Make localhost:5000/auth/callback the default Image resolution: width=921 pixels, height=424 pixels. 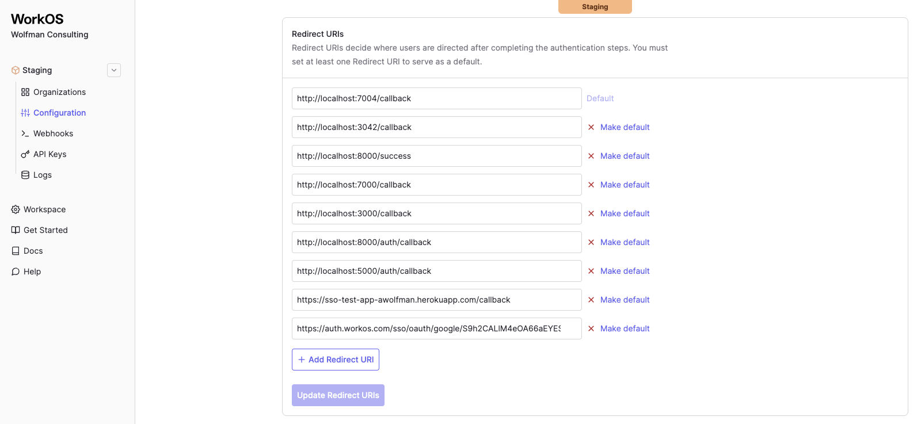click(625, 271)
